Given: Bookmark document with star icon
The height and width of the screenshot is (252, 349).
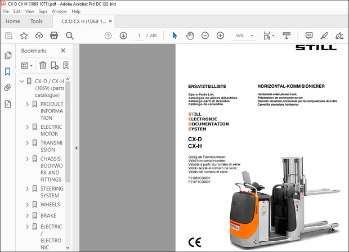Looking at the screenshot, I should (24, 35).
